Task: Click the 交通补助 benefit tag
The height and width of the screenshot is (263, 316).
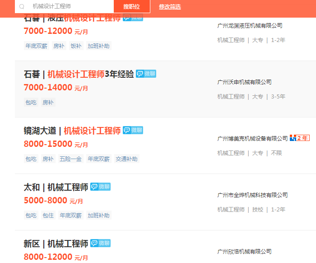Action: point(126,159)
